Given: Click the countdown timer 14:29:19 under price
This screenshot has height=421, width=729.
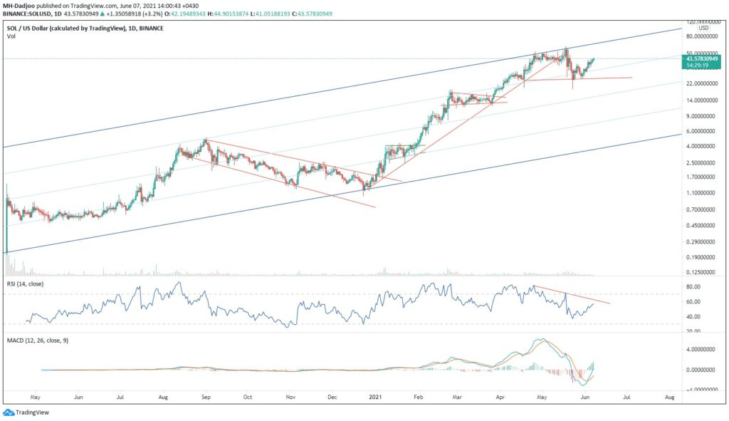Looking at the screenshot, I should 696,65.
